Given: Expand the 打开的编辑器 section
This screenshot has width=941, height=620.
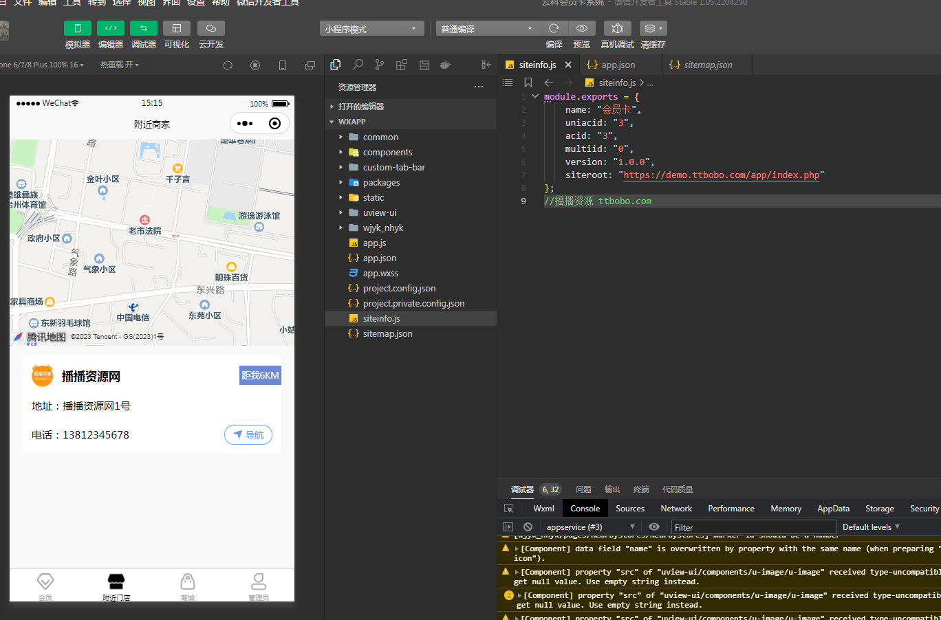Looking at the screenshot, I should [x=411, y=107].
